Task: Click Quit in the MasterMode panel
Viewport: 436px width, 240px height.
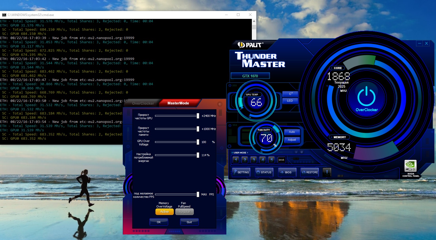Action: (x=189, y=222)
